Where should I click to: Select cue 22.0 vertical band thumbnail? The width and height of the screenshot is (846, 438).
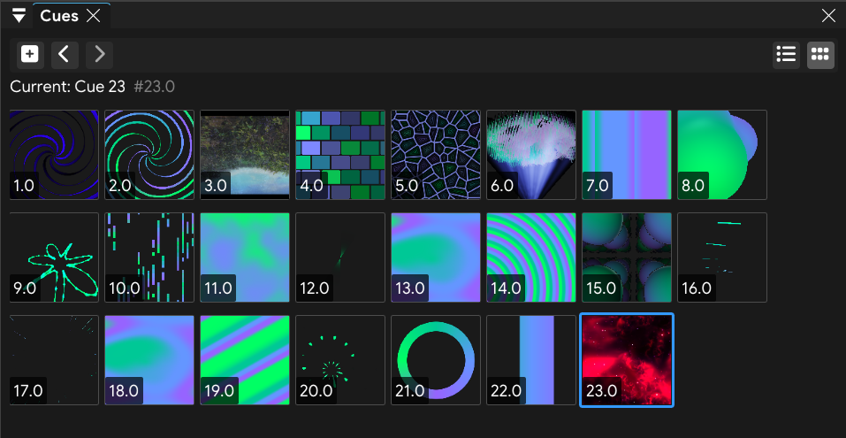[x=531, y=360]
